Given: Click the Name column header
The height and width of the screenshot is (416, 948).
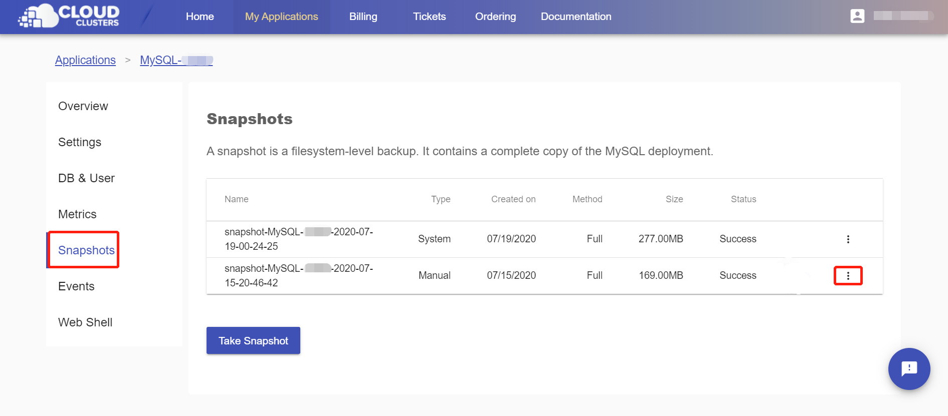Looking at the screenshot, I should [x=237, y=199].
